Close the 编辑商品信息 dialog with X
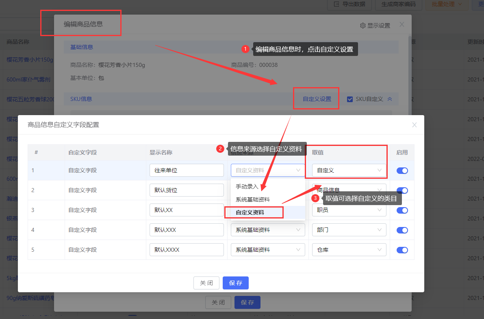 coord(402,24)
